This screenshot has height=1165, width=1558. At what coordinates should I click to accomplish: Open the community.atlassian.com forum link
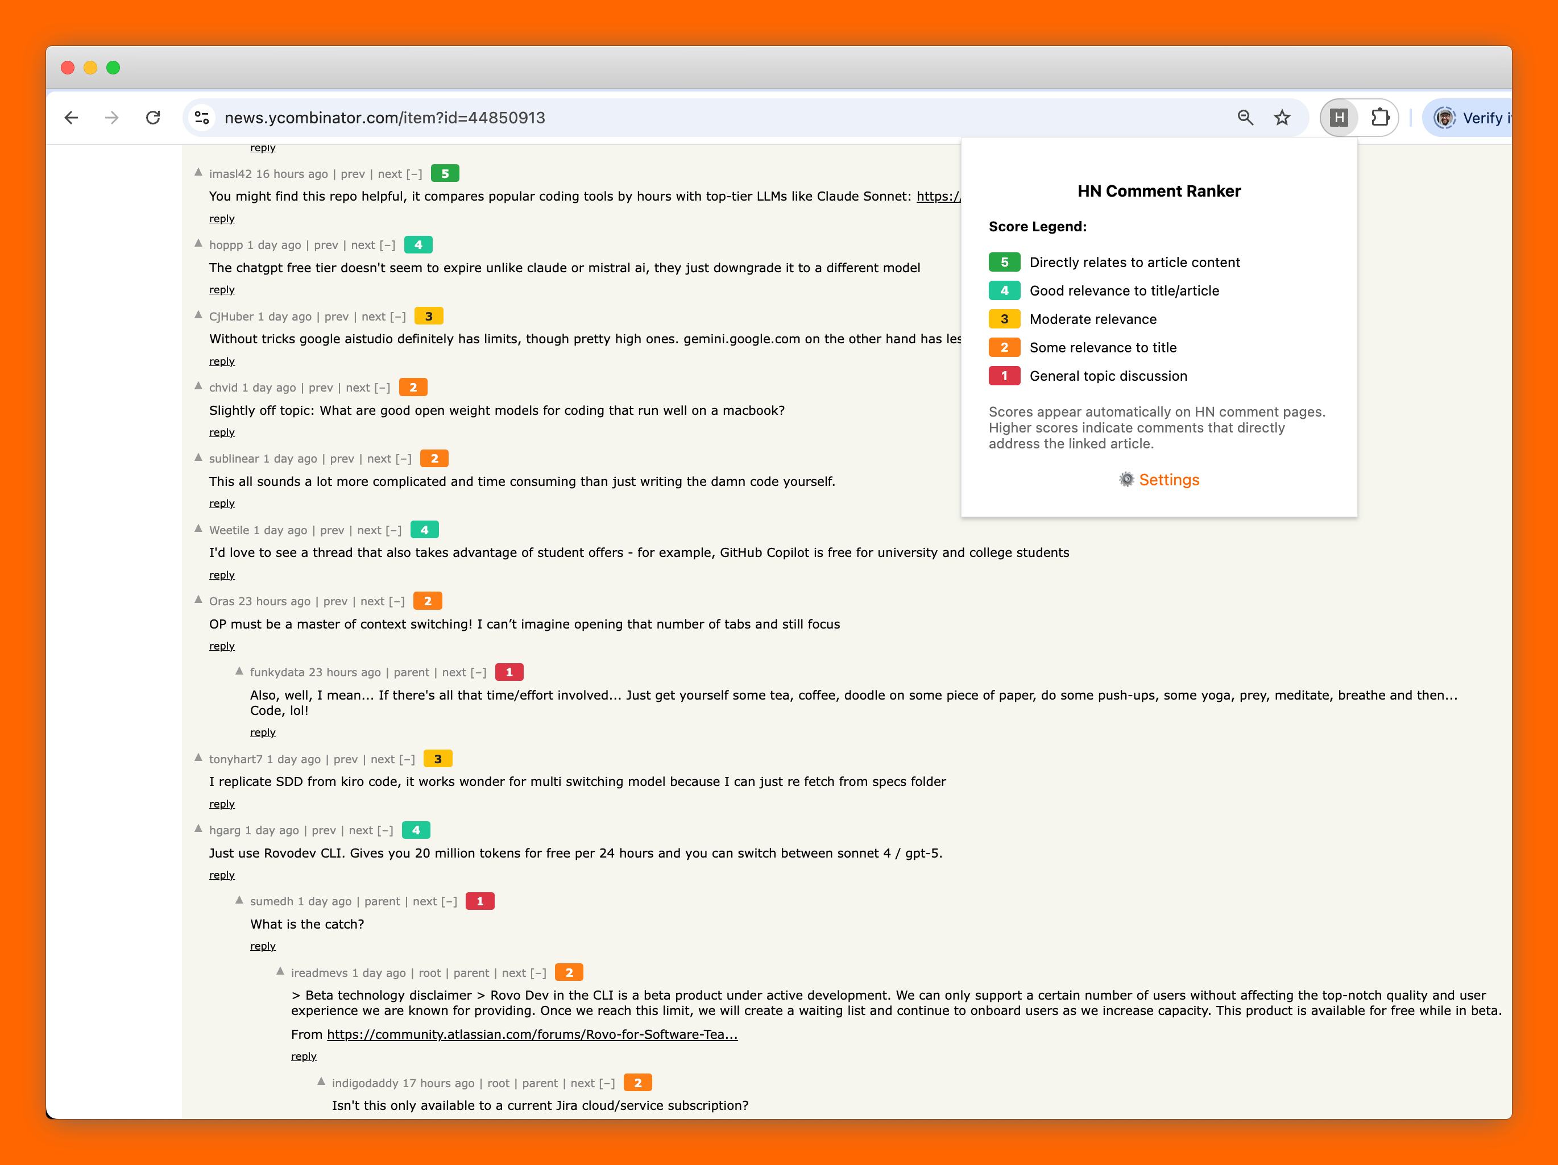pyautogui.click(x=532, y=1034)
